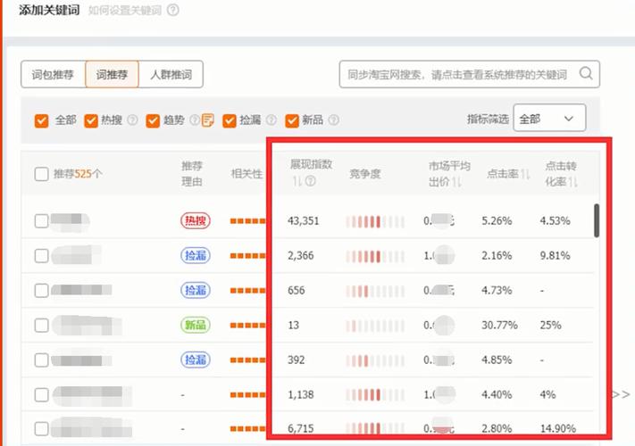Uncheck the 捡漏 filter checkbox
635x446 pixels.
click(230, 120)
